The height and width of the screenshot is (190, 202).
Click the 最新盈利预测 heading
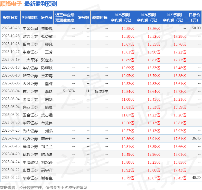[41, 4]
